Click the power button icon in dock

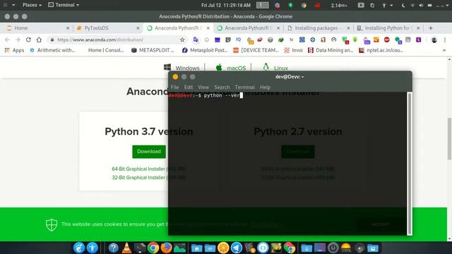pos(333,248)
